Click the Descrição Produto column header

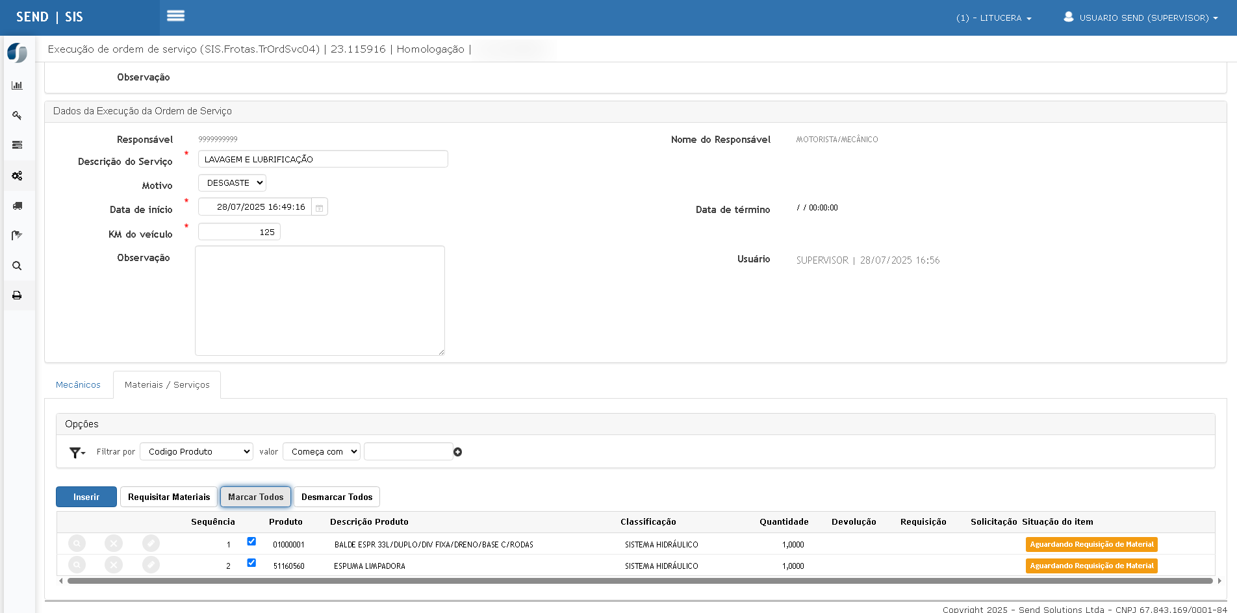(x=369, y=522)
